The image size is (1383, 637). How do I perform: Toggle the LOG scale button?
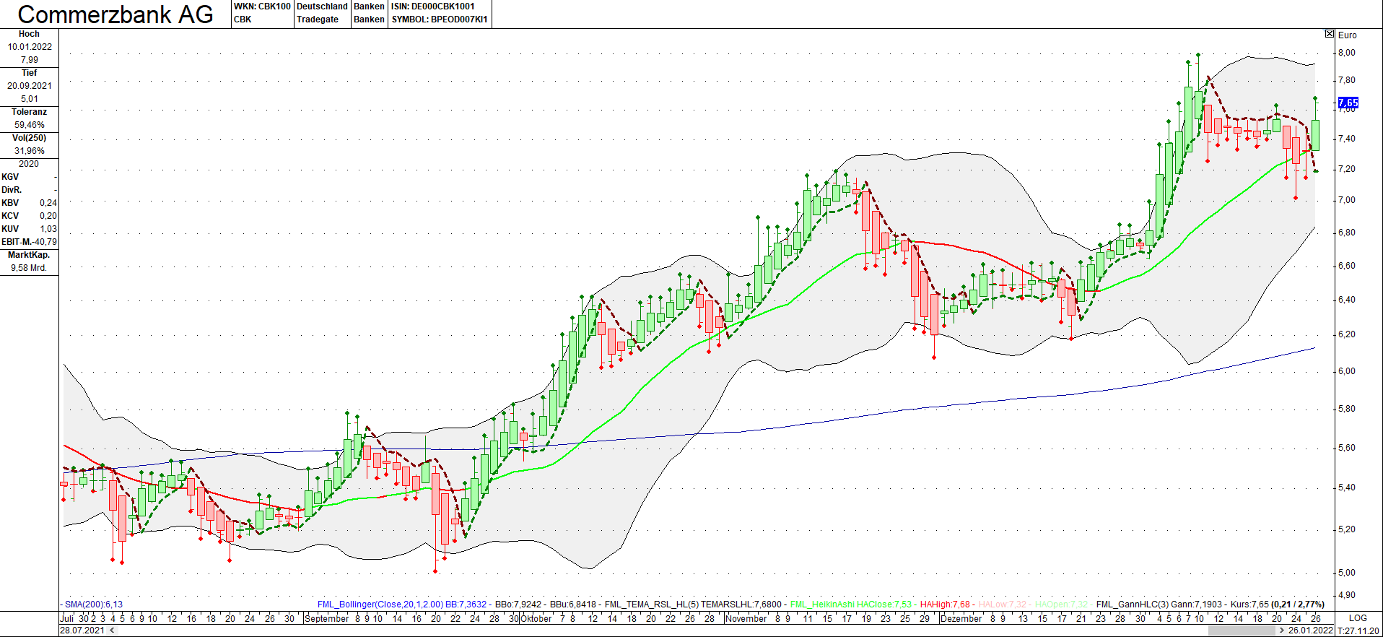click(1358, 618)
